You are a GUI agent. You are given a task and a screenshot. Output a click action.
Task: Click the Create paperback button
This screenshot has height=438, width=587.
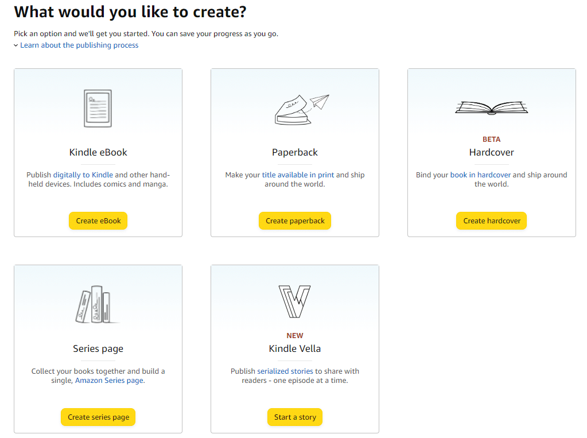tap(294, 220)
